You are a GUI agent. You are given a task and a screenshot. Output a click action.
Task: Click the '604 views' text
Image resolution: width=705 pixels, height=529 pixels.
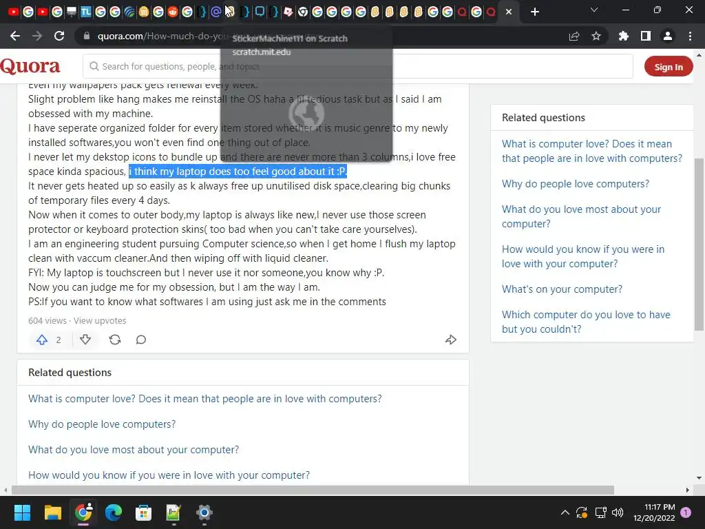[48, 321]
